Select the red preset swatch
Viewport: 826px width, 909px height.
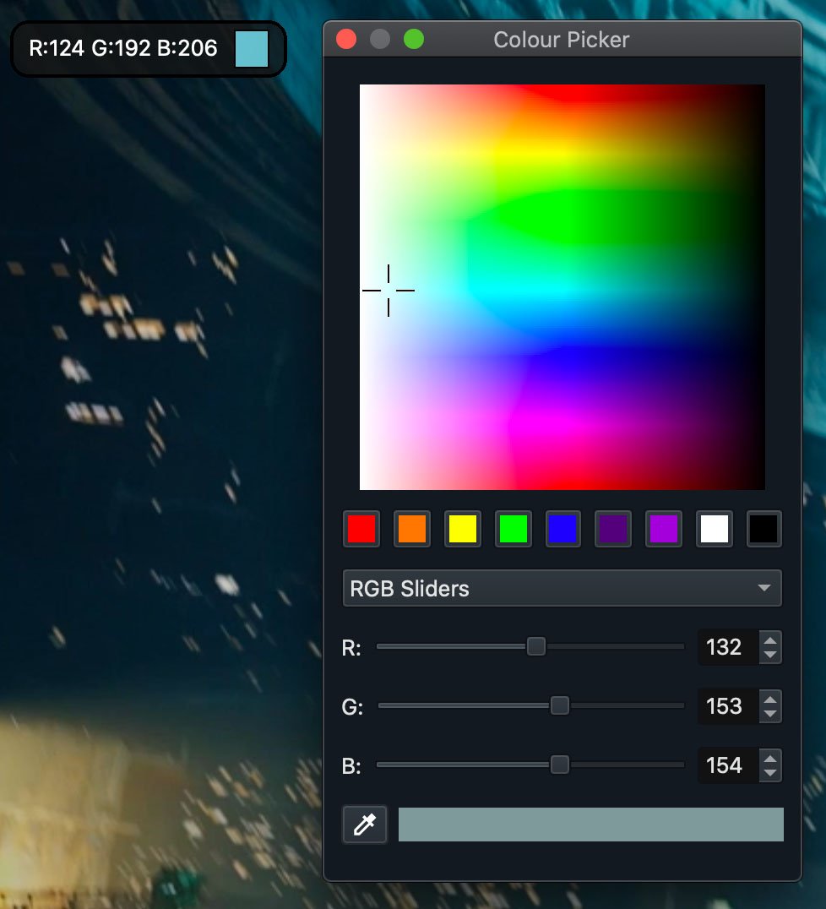pyautogui.click(x=361, y=529)
